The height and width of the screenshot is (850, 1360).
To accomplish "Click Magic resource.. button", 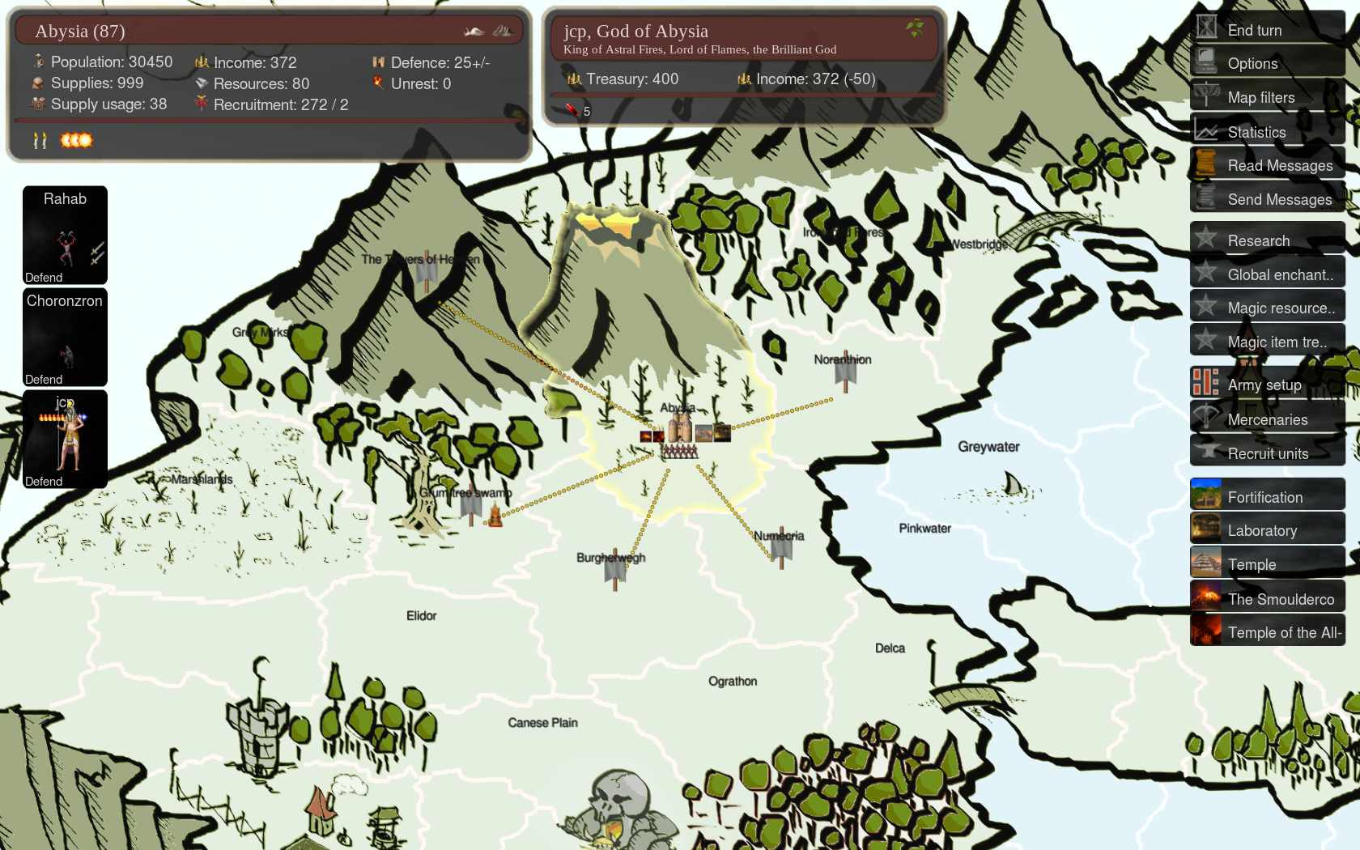I will point(1268,306).
